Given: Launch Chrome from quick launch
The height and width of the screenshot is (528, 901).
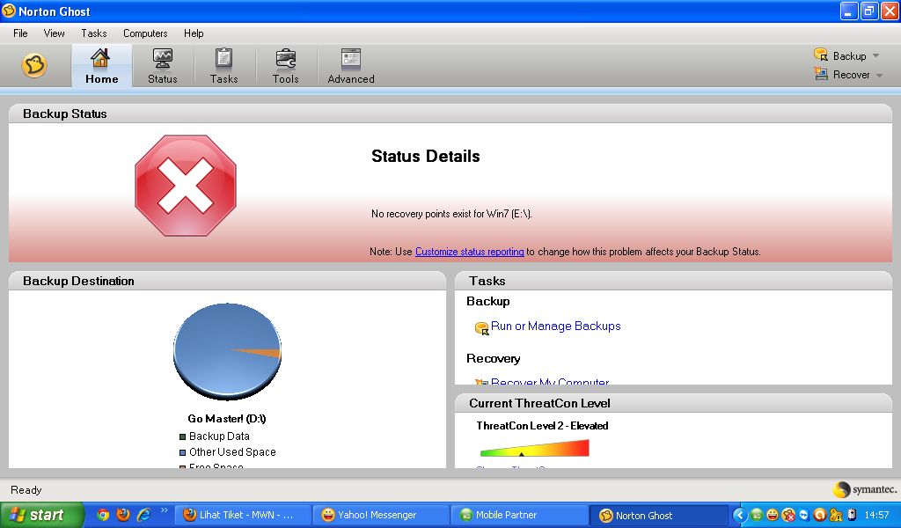Looking at the screenshot, I should [x=103, y=515].
